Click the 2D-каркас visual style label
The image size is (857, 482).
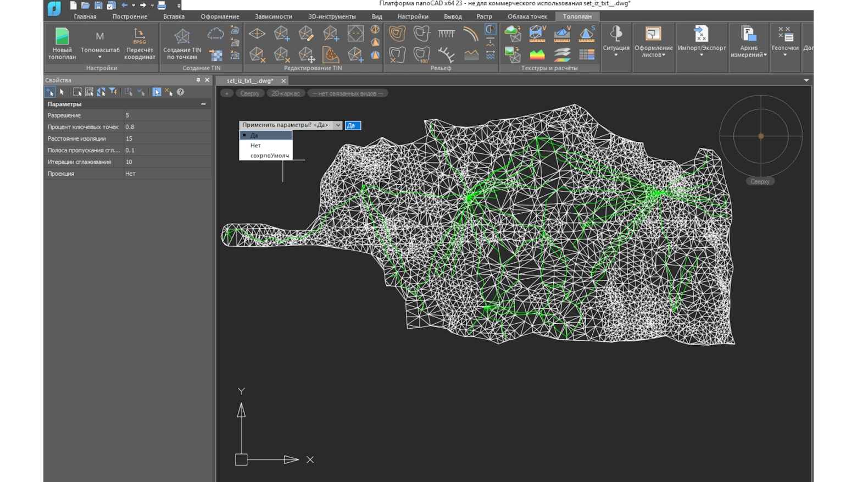[285, 93]
